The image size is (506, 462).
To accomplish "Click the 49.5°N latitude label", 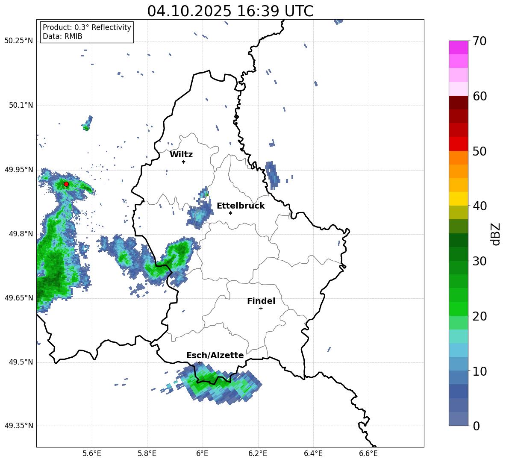I will pos(21,362).
